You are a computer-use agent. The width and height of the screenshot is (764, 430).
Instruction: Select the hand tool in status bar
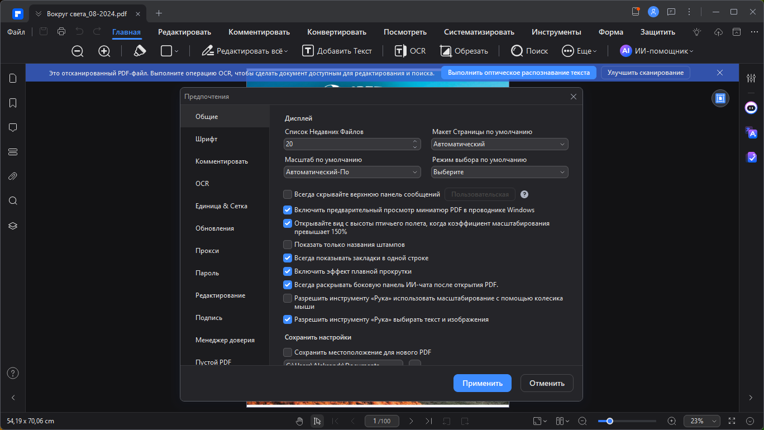tap(300, 421)
